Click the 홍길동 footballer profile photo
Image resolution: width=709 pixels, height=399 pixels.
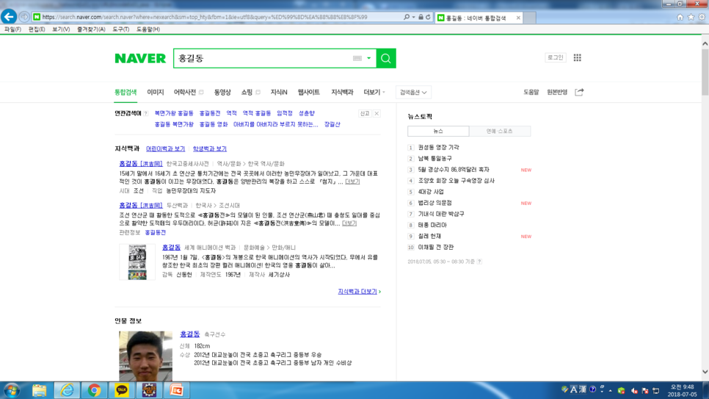(145, 356)
